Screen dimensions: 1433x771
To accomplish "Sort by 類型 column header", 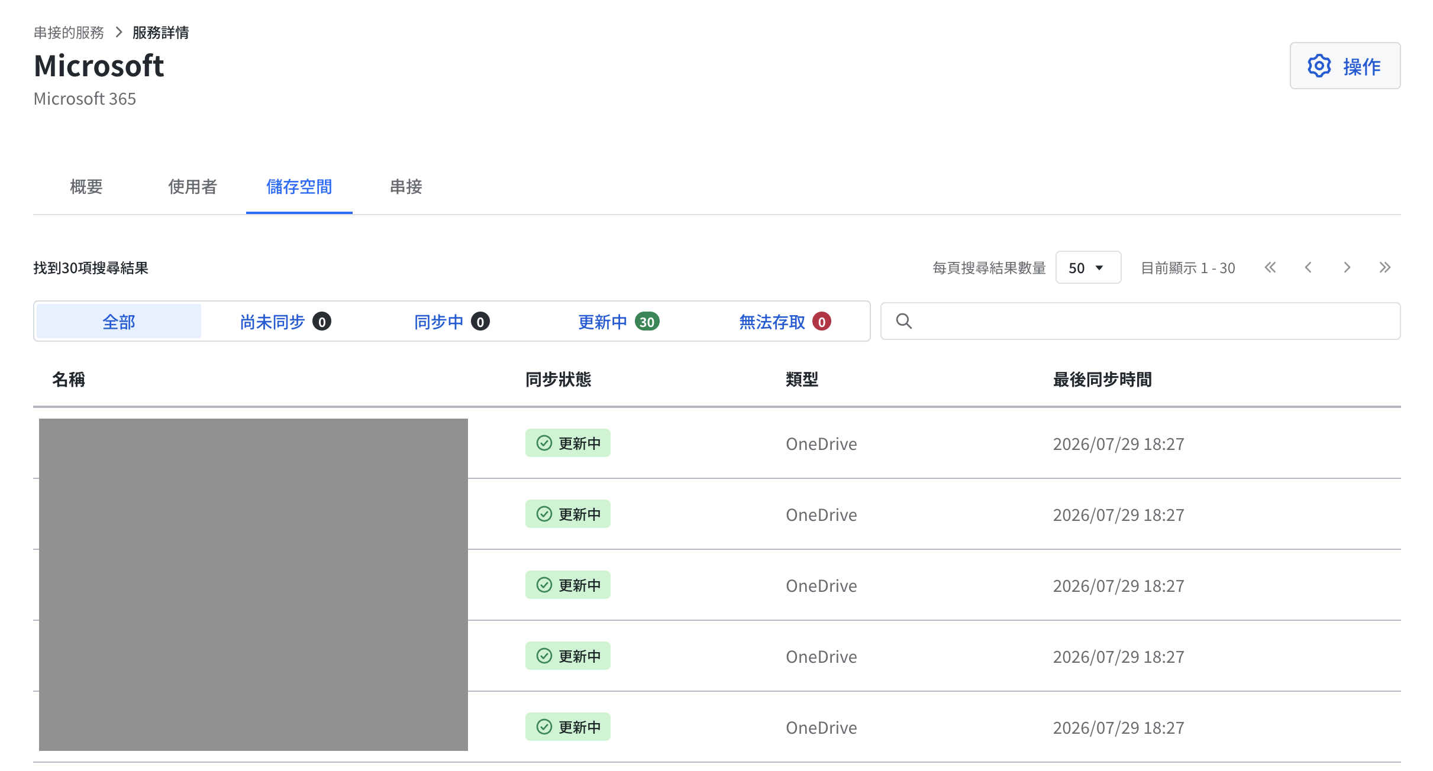I will click(x=802, y=380).
